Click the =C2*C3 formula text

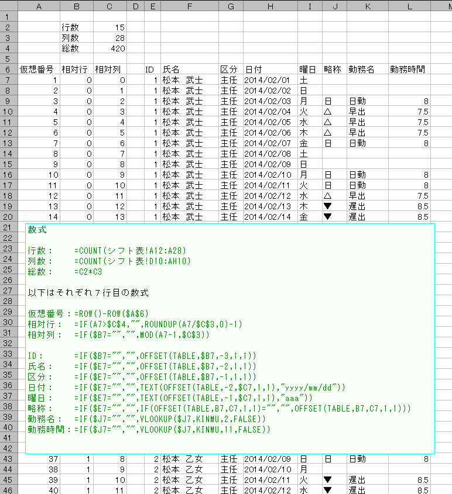click(x=88, y=272)
